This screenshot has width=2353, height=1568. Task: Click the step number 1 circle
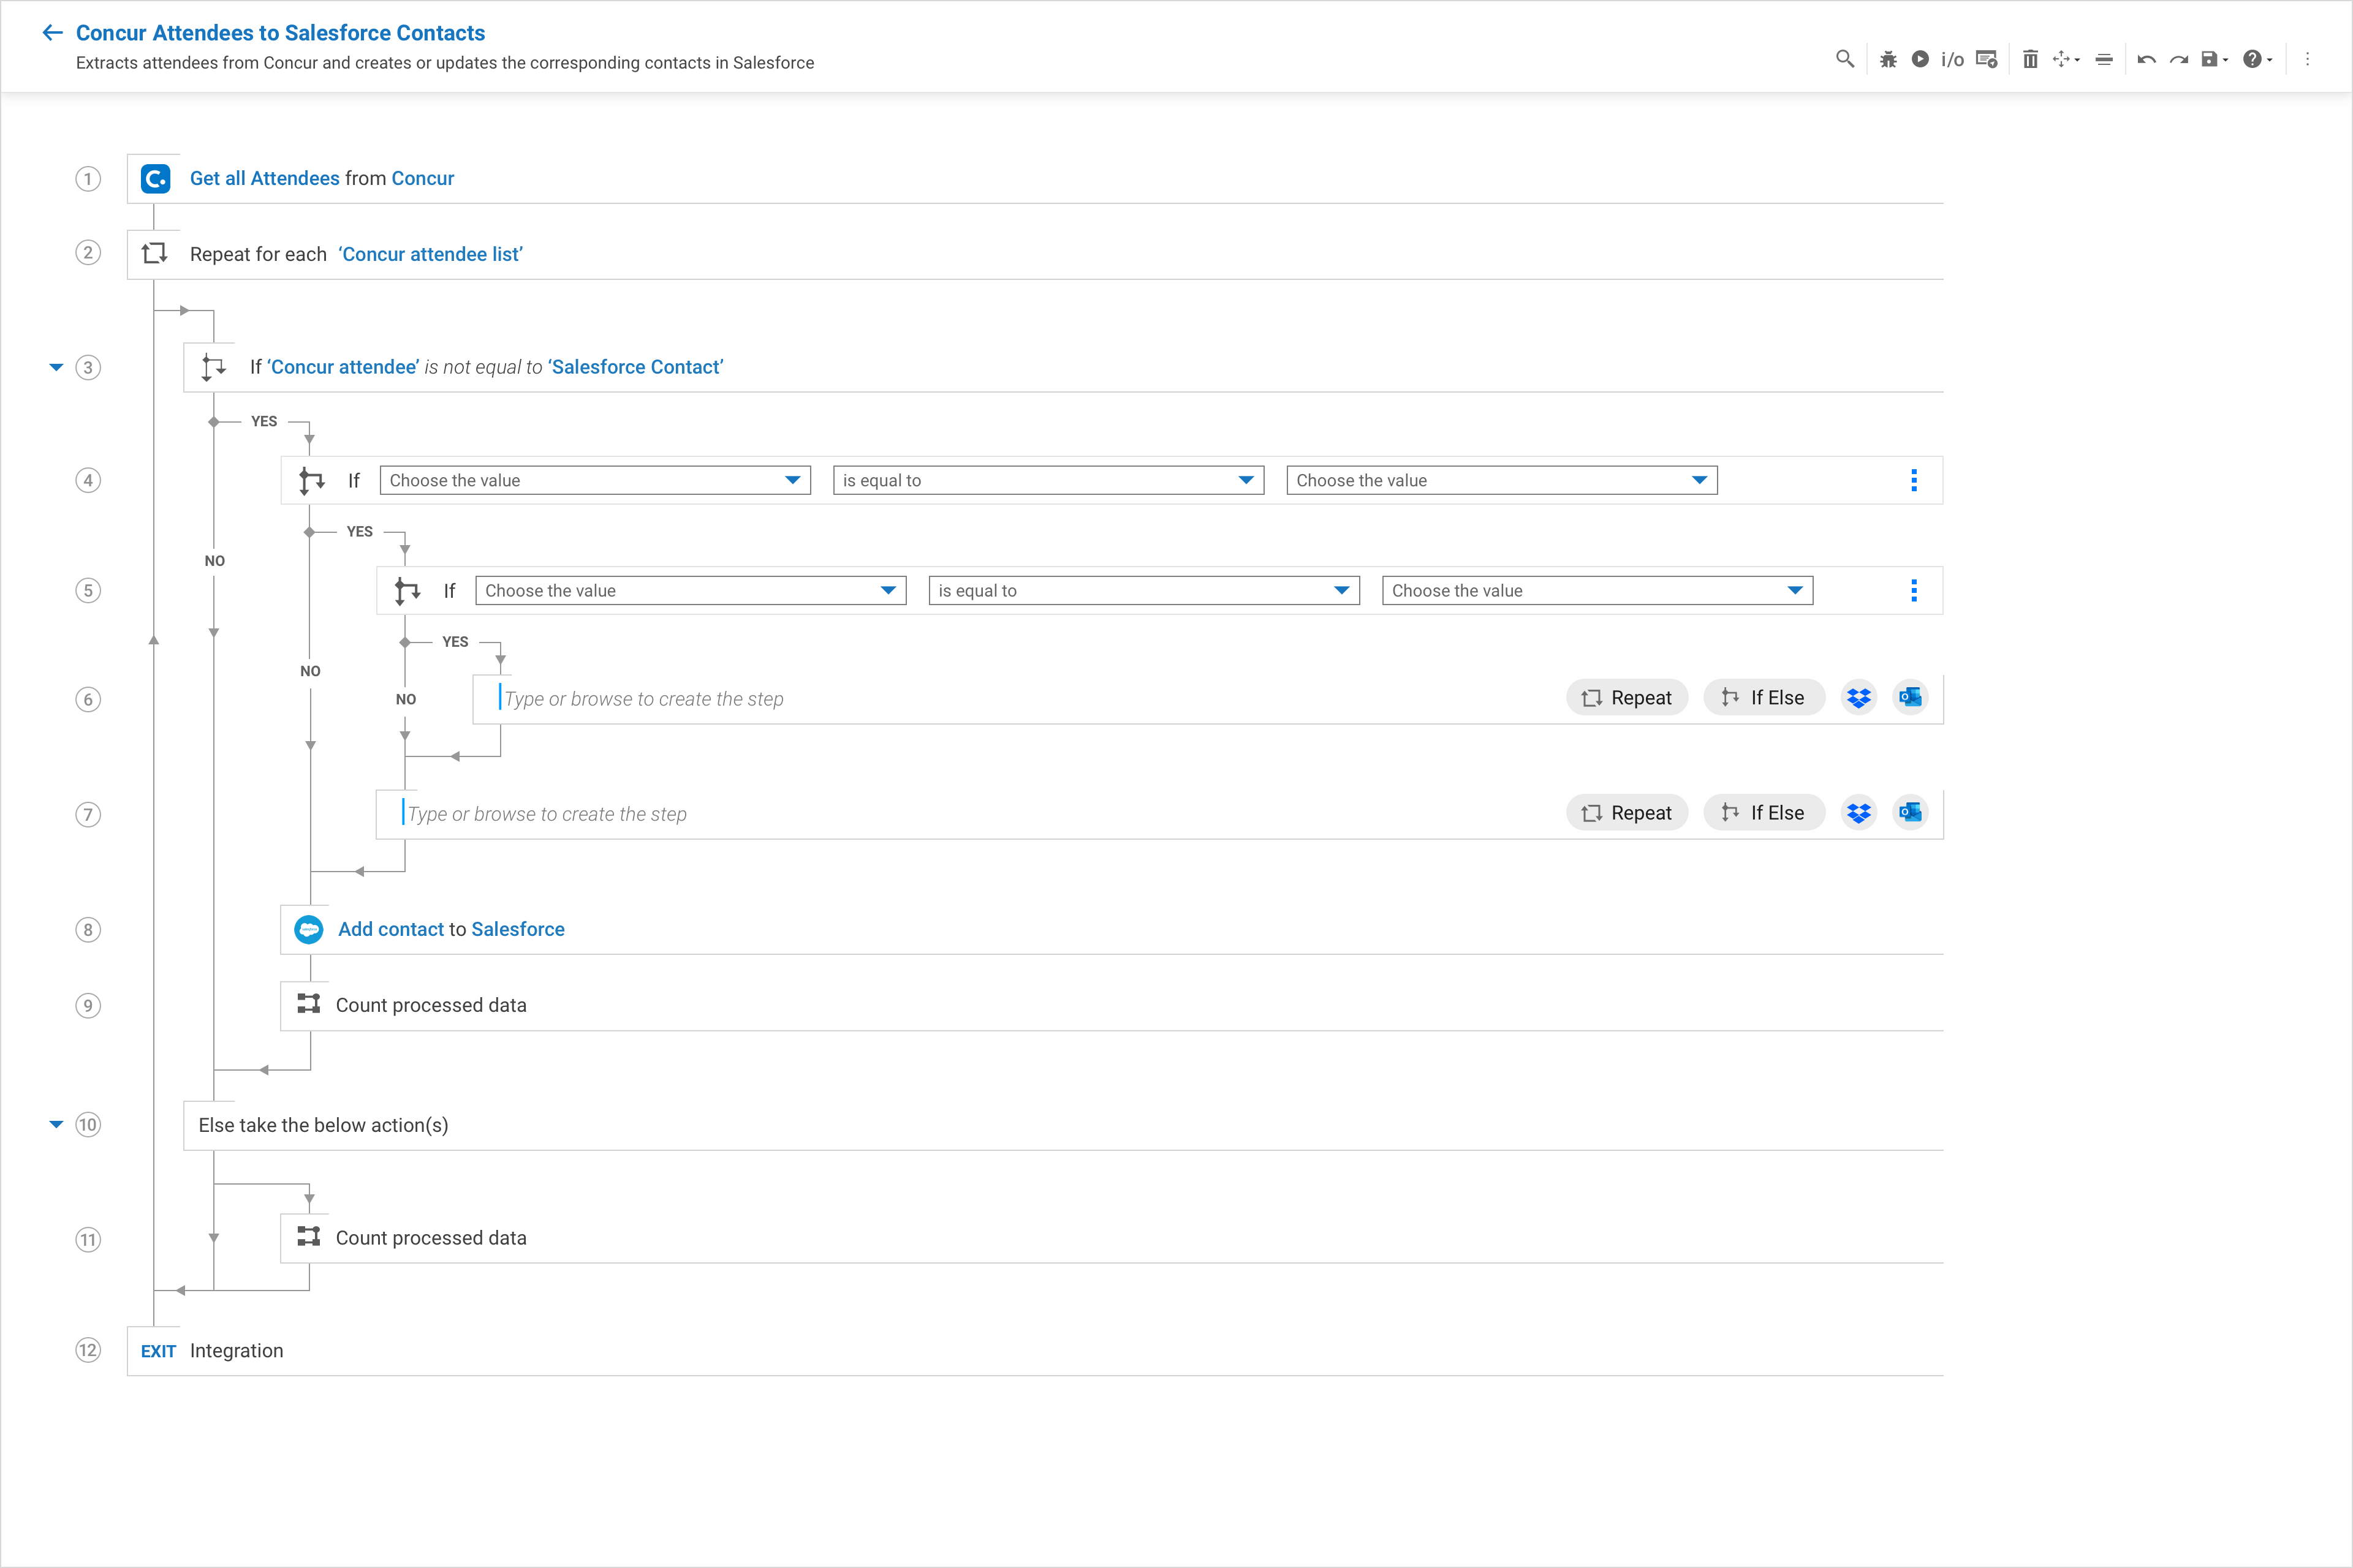tap(88, 179)
